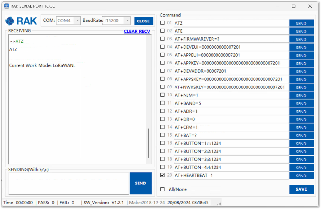The height and width of the screenshot is (209, 321).
Task: Send the AT+DR=0 command
Action: pos(301,119)
